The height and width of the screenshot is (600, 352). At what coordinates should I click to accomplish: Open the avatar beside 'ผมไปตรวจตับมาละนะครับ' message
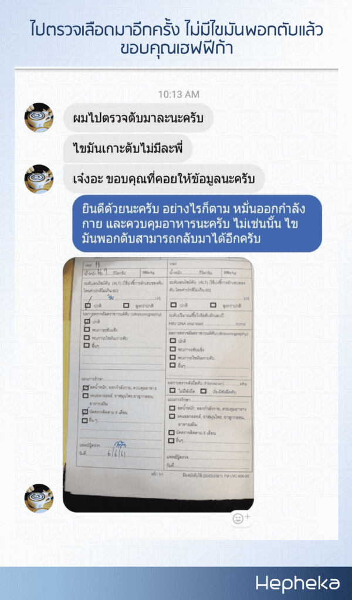39,117
